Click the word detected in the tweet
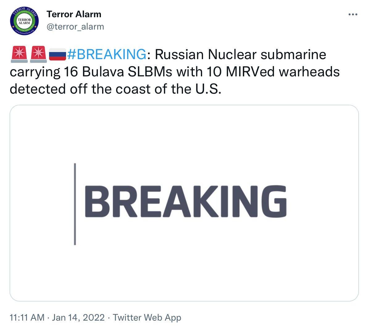The width and height of the screenshot is (366, 332). pos(38,89)
